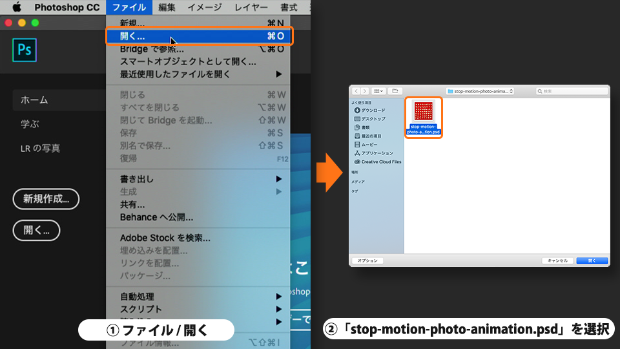Expand the 自動処理 submenu

tap(198, 297)
